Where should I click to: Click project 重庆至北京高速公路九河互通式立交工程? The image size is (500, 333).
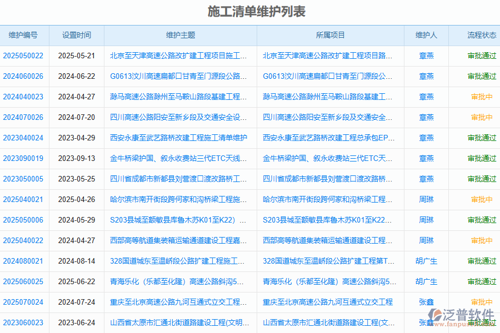(329, 302)
